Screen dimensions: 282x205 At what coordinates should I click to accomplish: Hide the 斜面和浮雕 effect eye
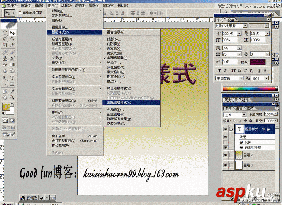pyautogui.click(x=225, y=147)
